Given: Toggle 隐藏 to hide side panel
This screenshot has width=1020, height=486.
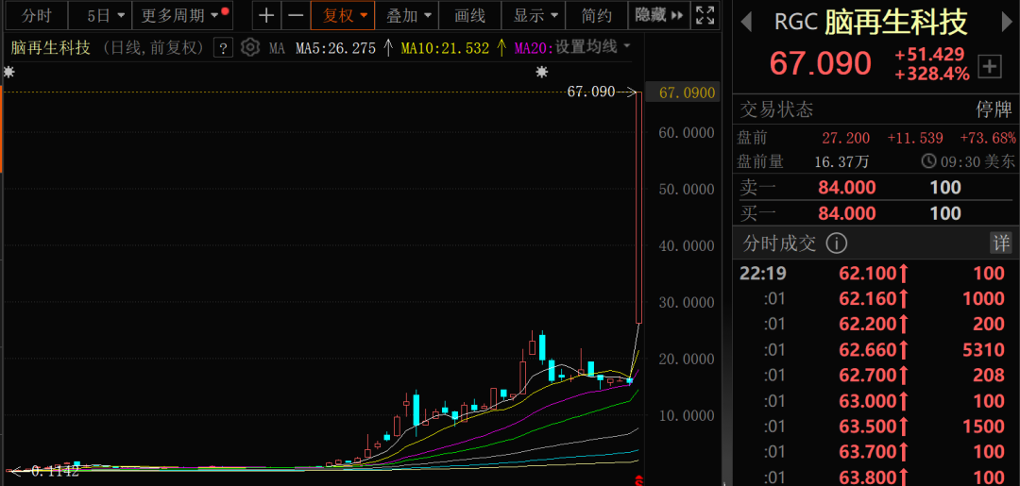Looking at the screenshot, I should click(656, 15).
